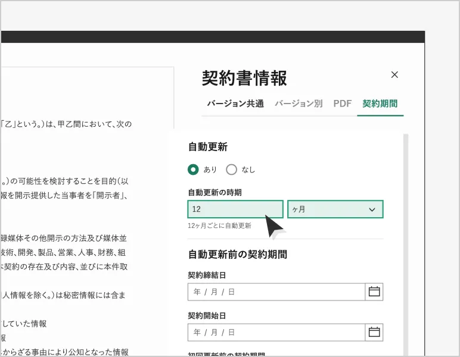The height and width of the screenshot is (357, 460).
Task: Click the 自動更新の時期 label
Action: click(x=215, y=192)
